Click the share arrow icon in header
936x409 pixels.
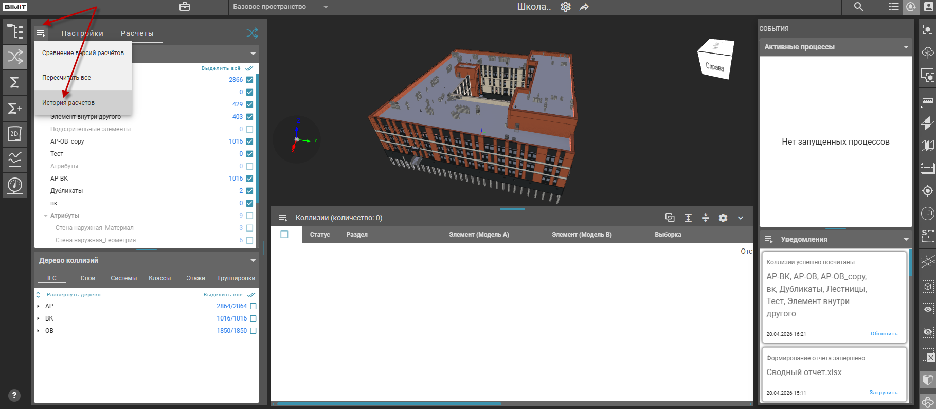584,7
